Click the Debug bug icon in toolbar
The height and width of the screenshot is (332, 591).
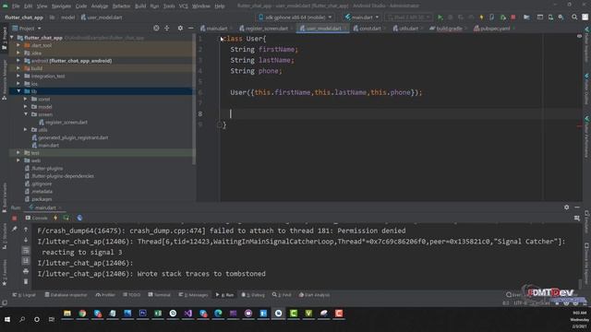tap(450, 18)
